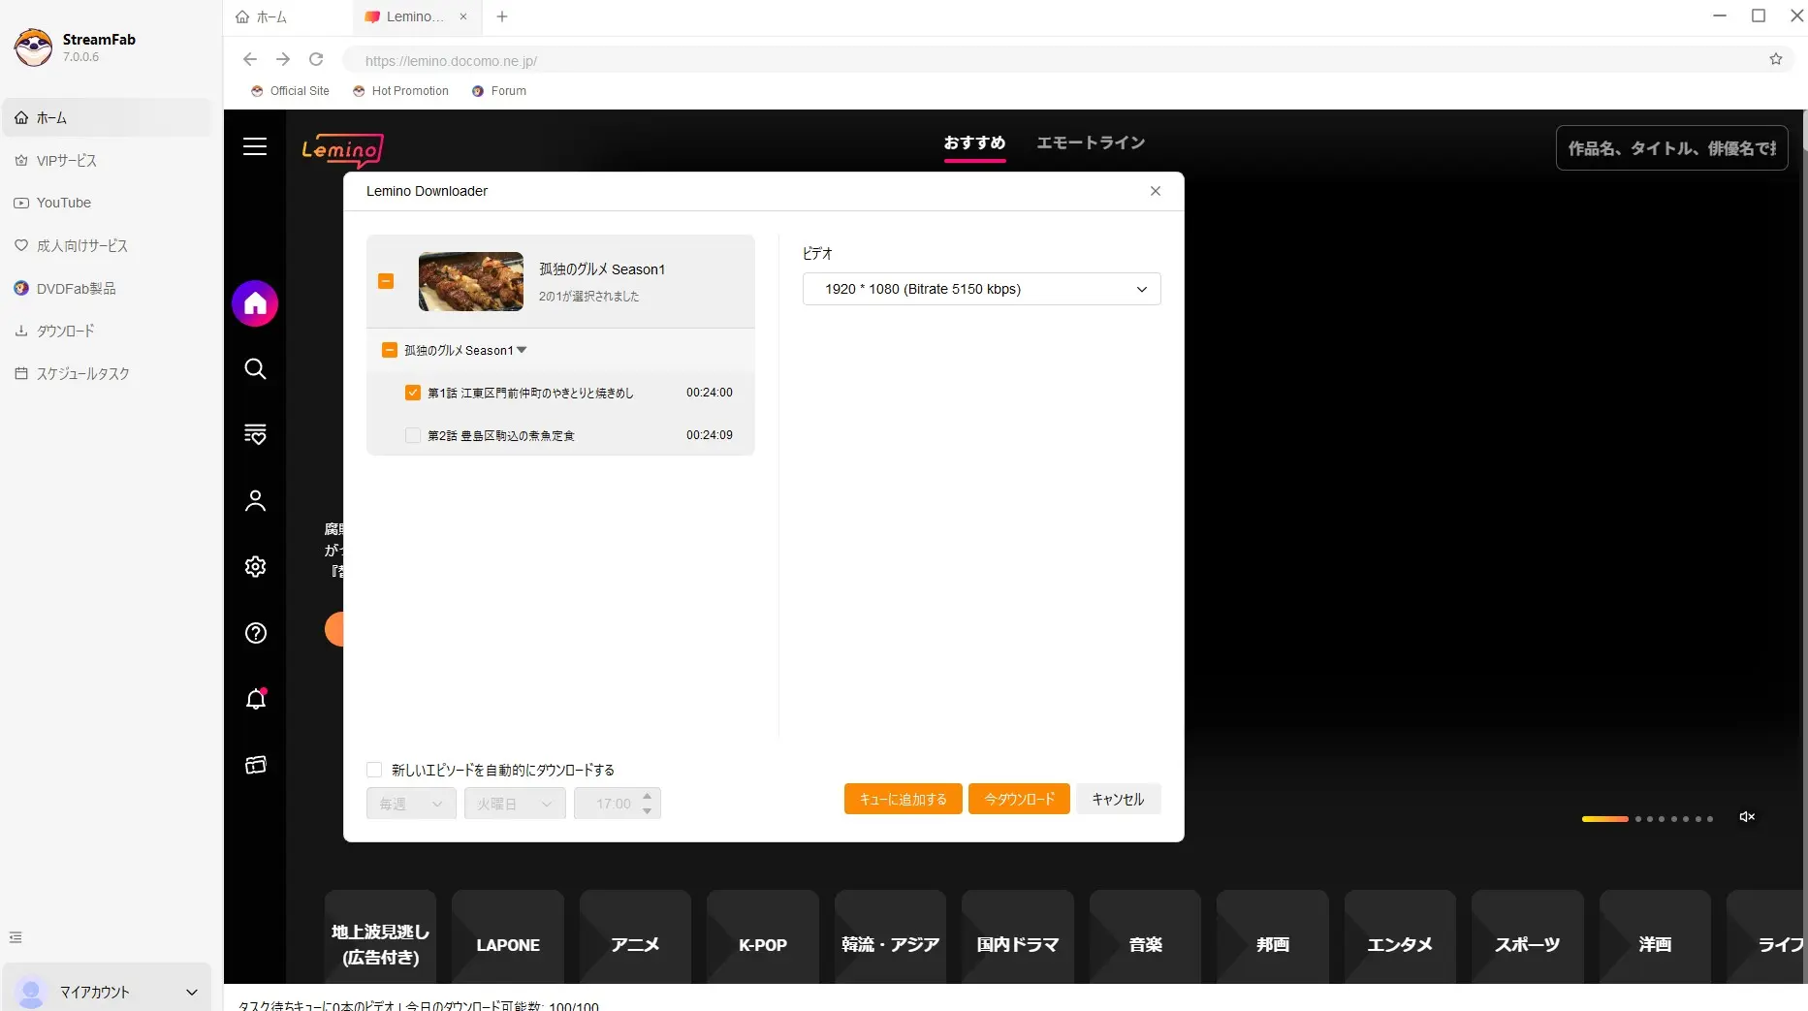Open VIPサービス in sidebar

click(107, 160)
